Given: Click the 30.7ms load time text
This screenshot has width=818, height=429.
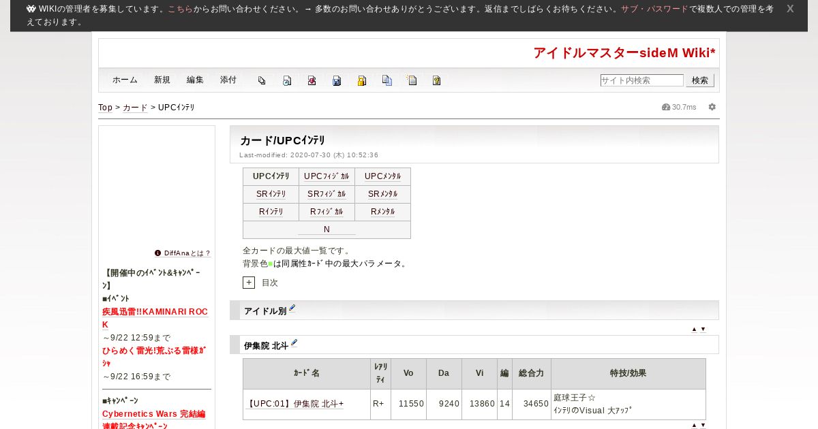Looking at the screenshot, I should click(684, 108).
